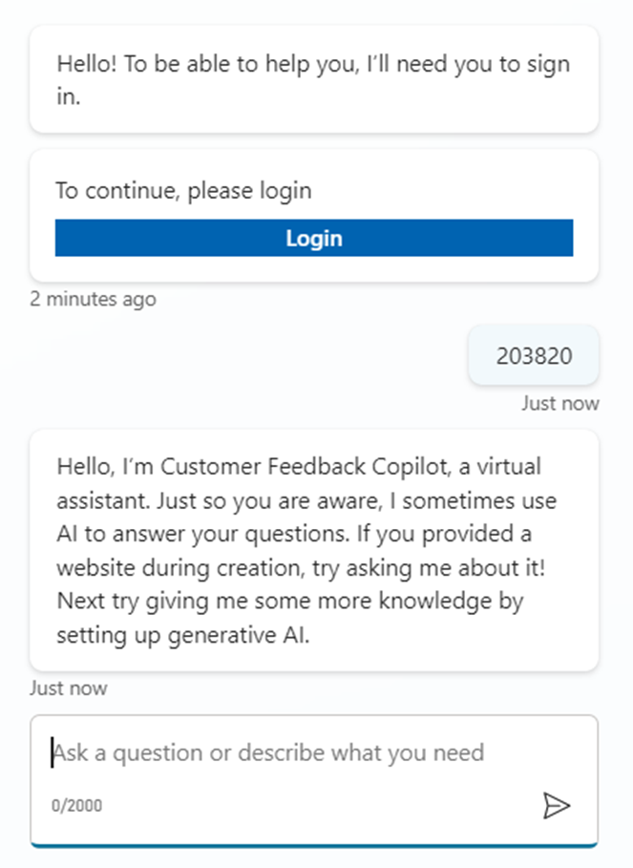Focus the "Ask a question" input field
Screen dimensions: 633x868
coord(286,753)
